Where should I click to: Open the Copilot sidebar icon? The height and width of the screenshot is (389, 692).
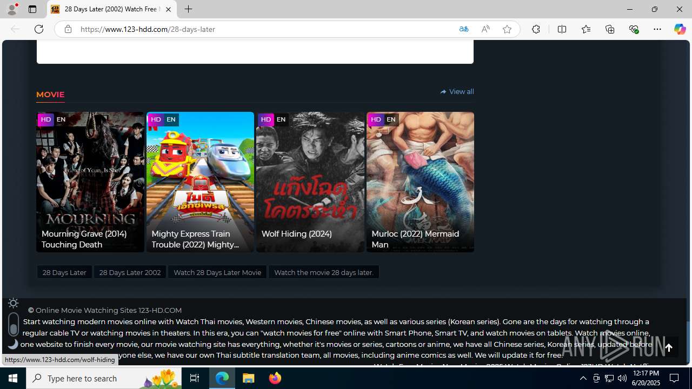click(x=680, y=29)
